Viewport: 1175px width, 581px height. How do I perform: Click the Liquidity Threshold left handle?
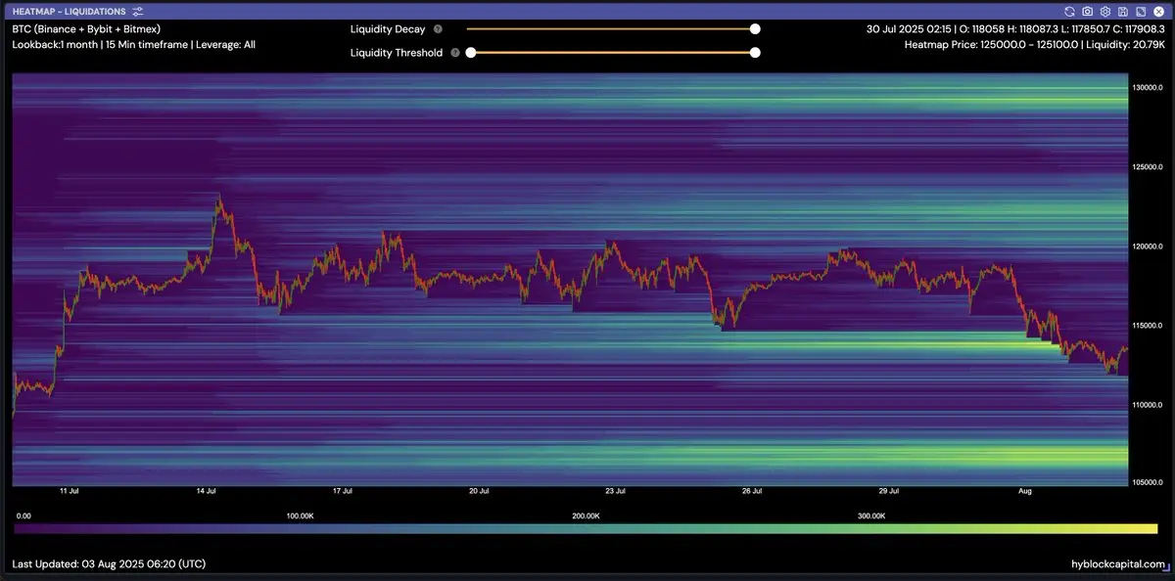pyautogui.click(x=471, y=53)
